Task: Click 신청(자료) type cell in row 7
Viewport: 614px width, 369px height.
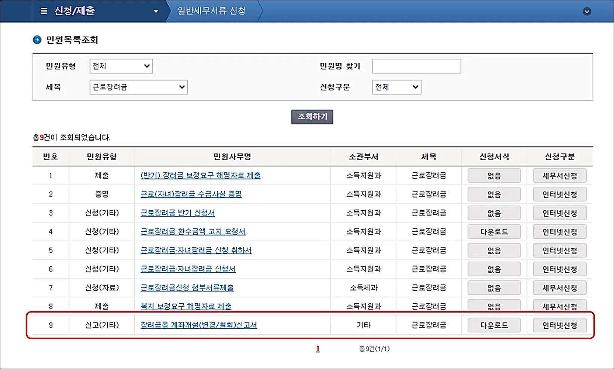Action: tap(102, 288)
